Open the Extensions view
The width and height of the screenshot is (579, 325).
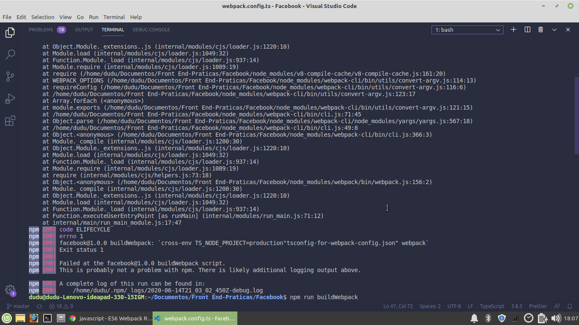[10, 121]
